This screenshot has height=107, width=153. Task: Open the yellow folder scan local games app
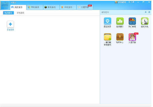pos(107,37)
